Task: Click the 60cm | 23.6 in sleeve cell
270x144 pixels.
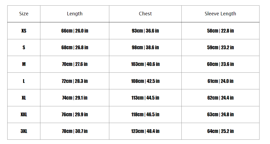Action: (x=220, y=64)
